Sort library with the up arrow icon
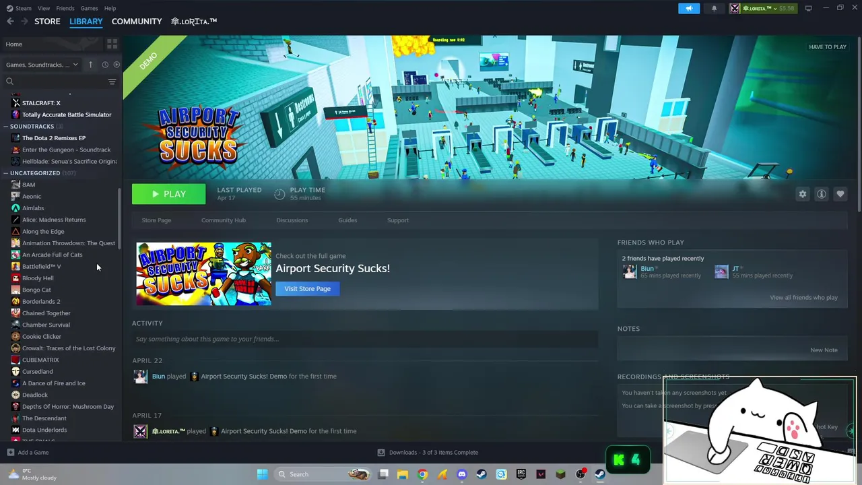862x485 pixels. tap(90, 65)
